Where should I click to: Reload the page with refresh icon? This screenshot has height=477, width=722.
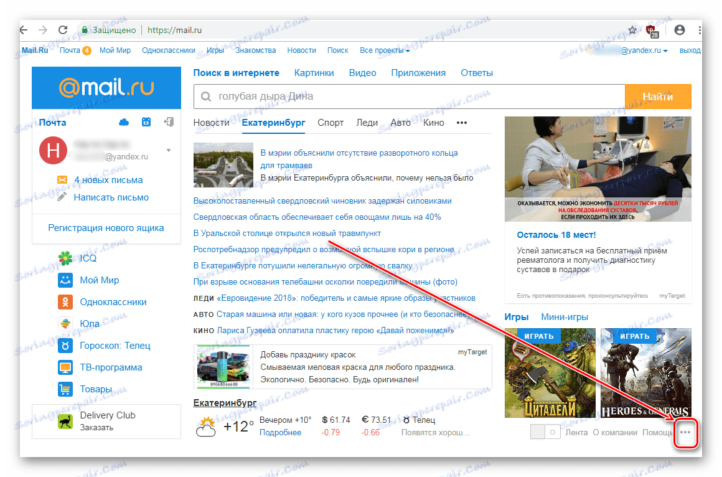coord(63,30)
